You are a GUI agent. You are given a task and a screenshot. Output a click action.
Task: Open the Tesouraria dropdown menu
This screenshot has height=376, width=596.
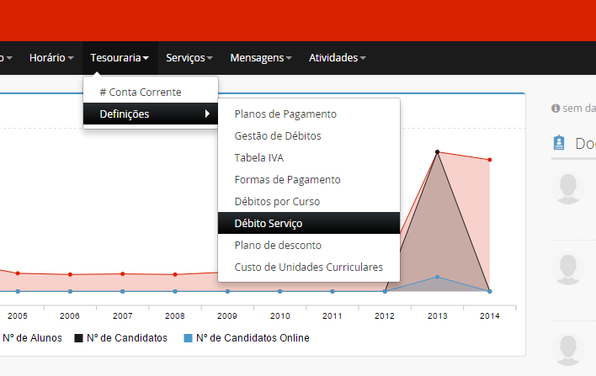pyautogui.click(x=120, y=58)
